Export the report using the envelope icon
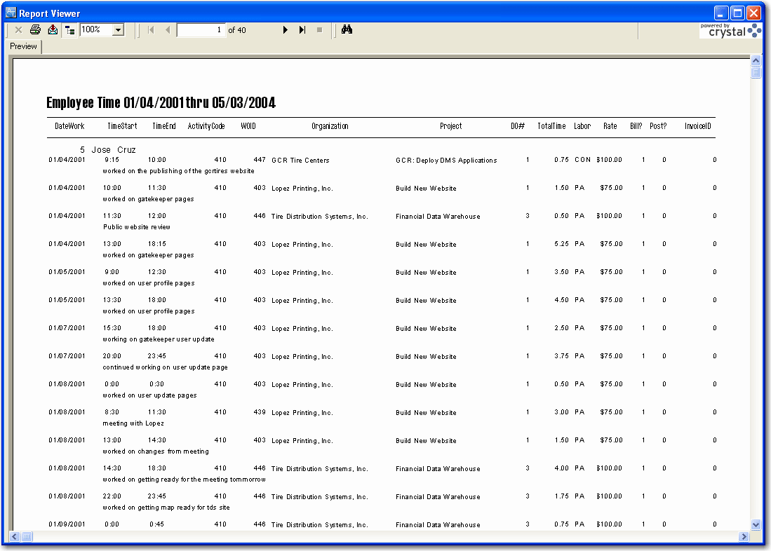The height and width of the screenshot is (551, 771). (x=53, y=30)
